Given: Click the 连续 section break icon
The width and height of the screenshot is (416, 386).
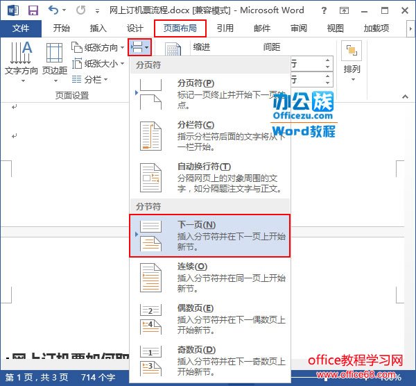Looking at the screenshot, I should pos(150,278).
